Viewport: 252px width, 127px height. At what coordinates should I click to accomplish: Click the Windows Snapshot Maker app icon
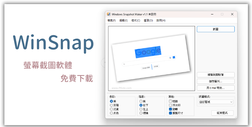[109, 14]
